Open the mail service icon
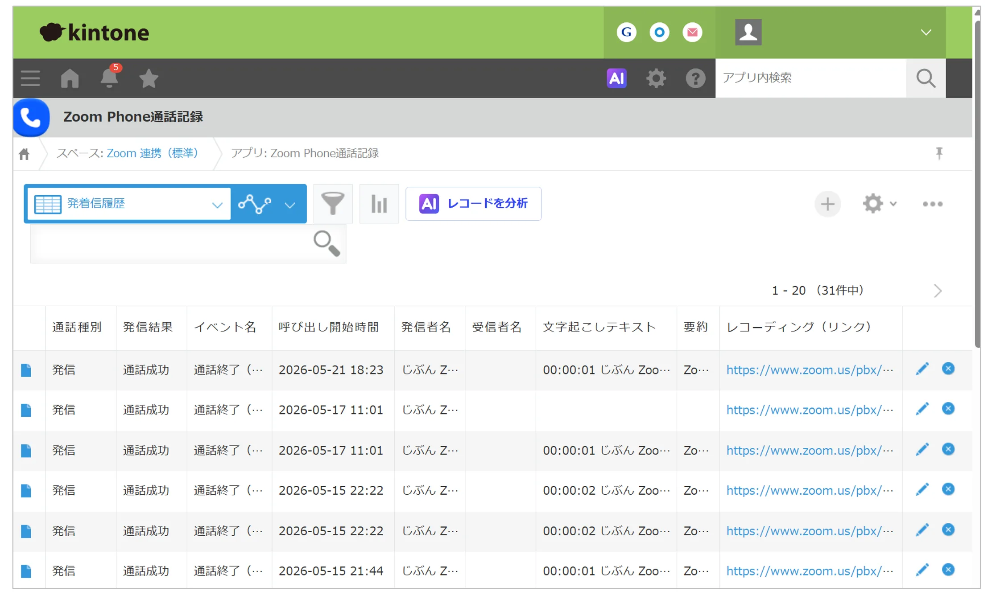 pos(692,32)
